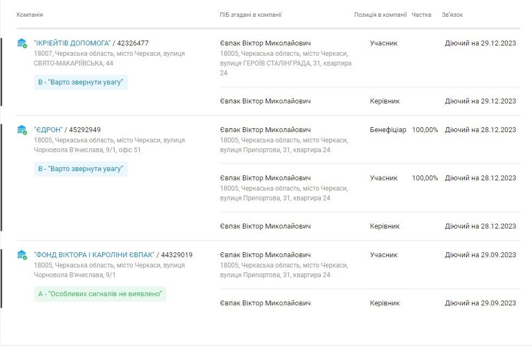Select company code 42326477

pos(133,43)
